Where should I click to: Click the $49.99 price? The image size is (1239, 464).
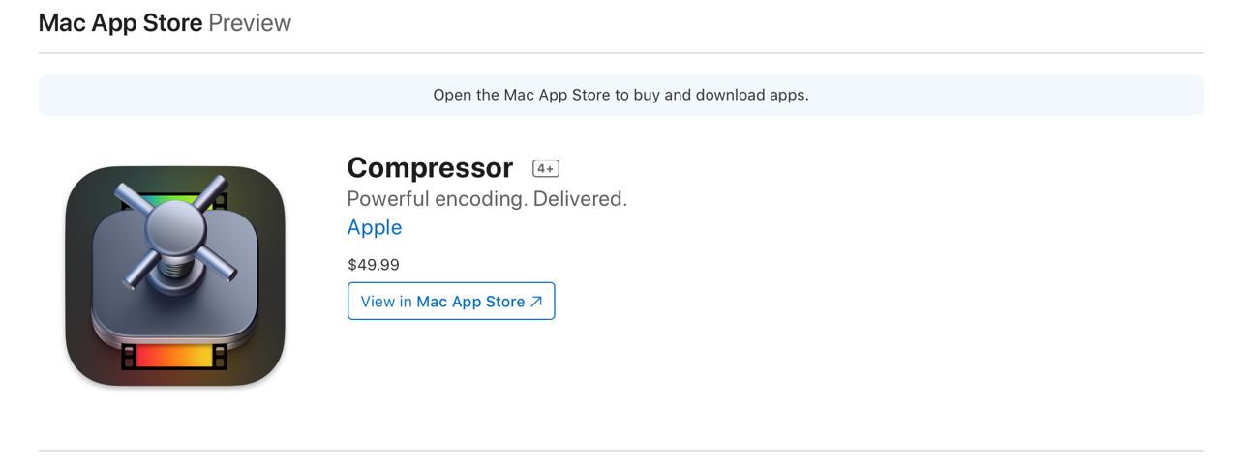tap(374, 265)
